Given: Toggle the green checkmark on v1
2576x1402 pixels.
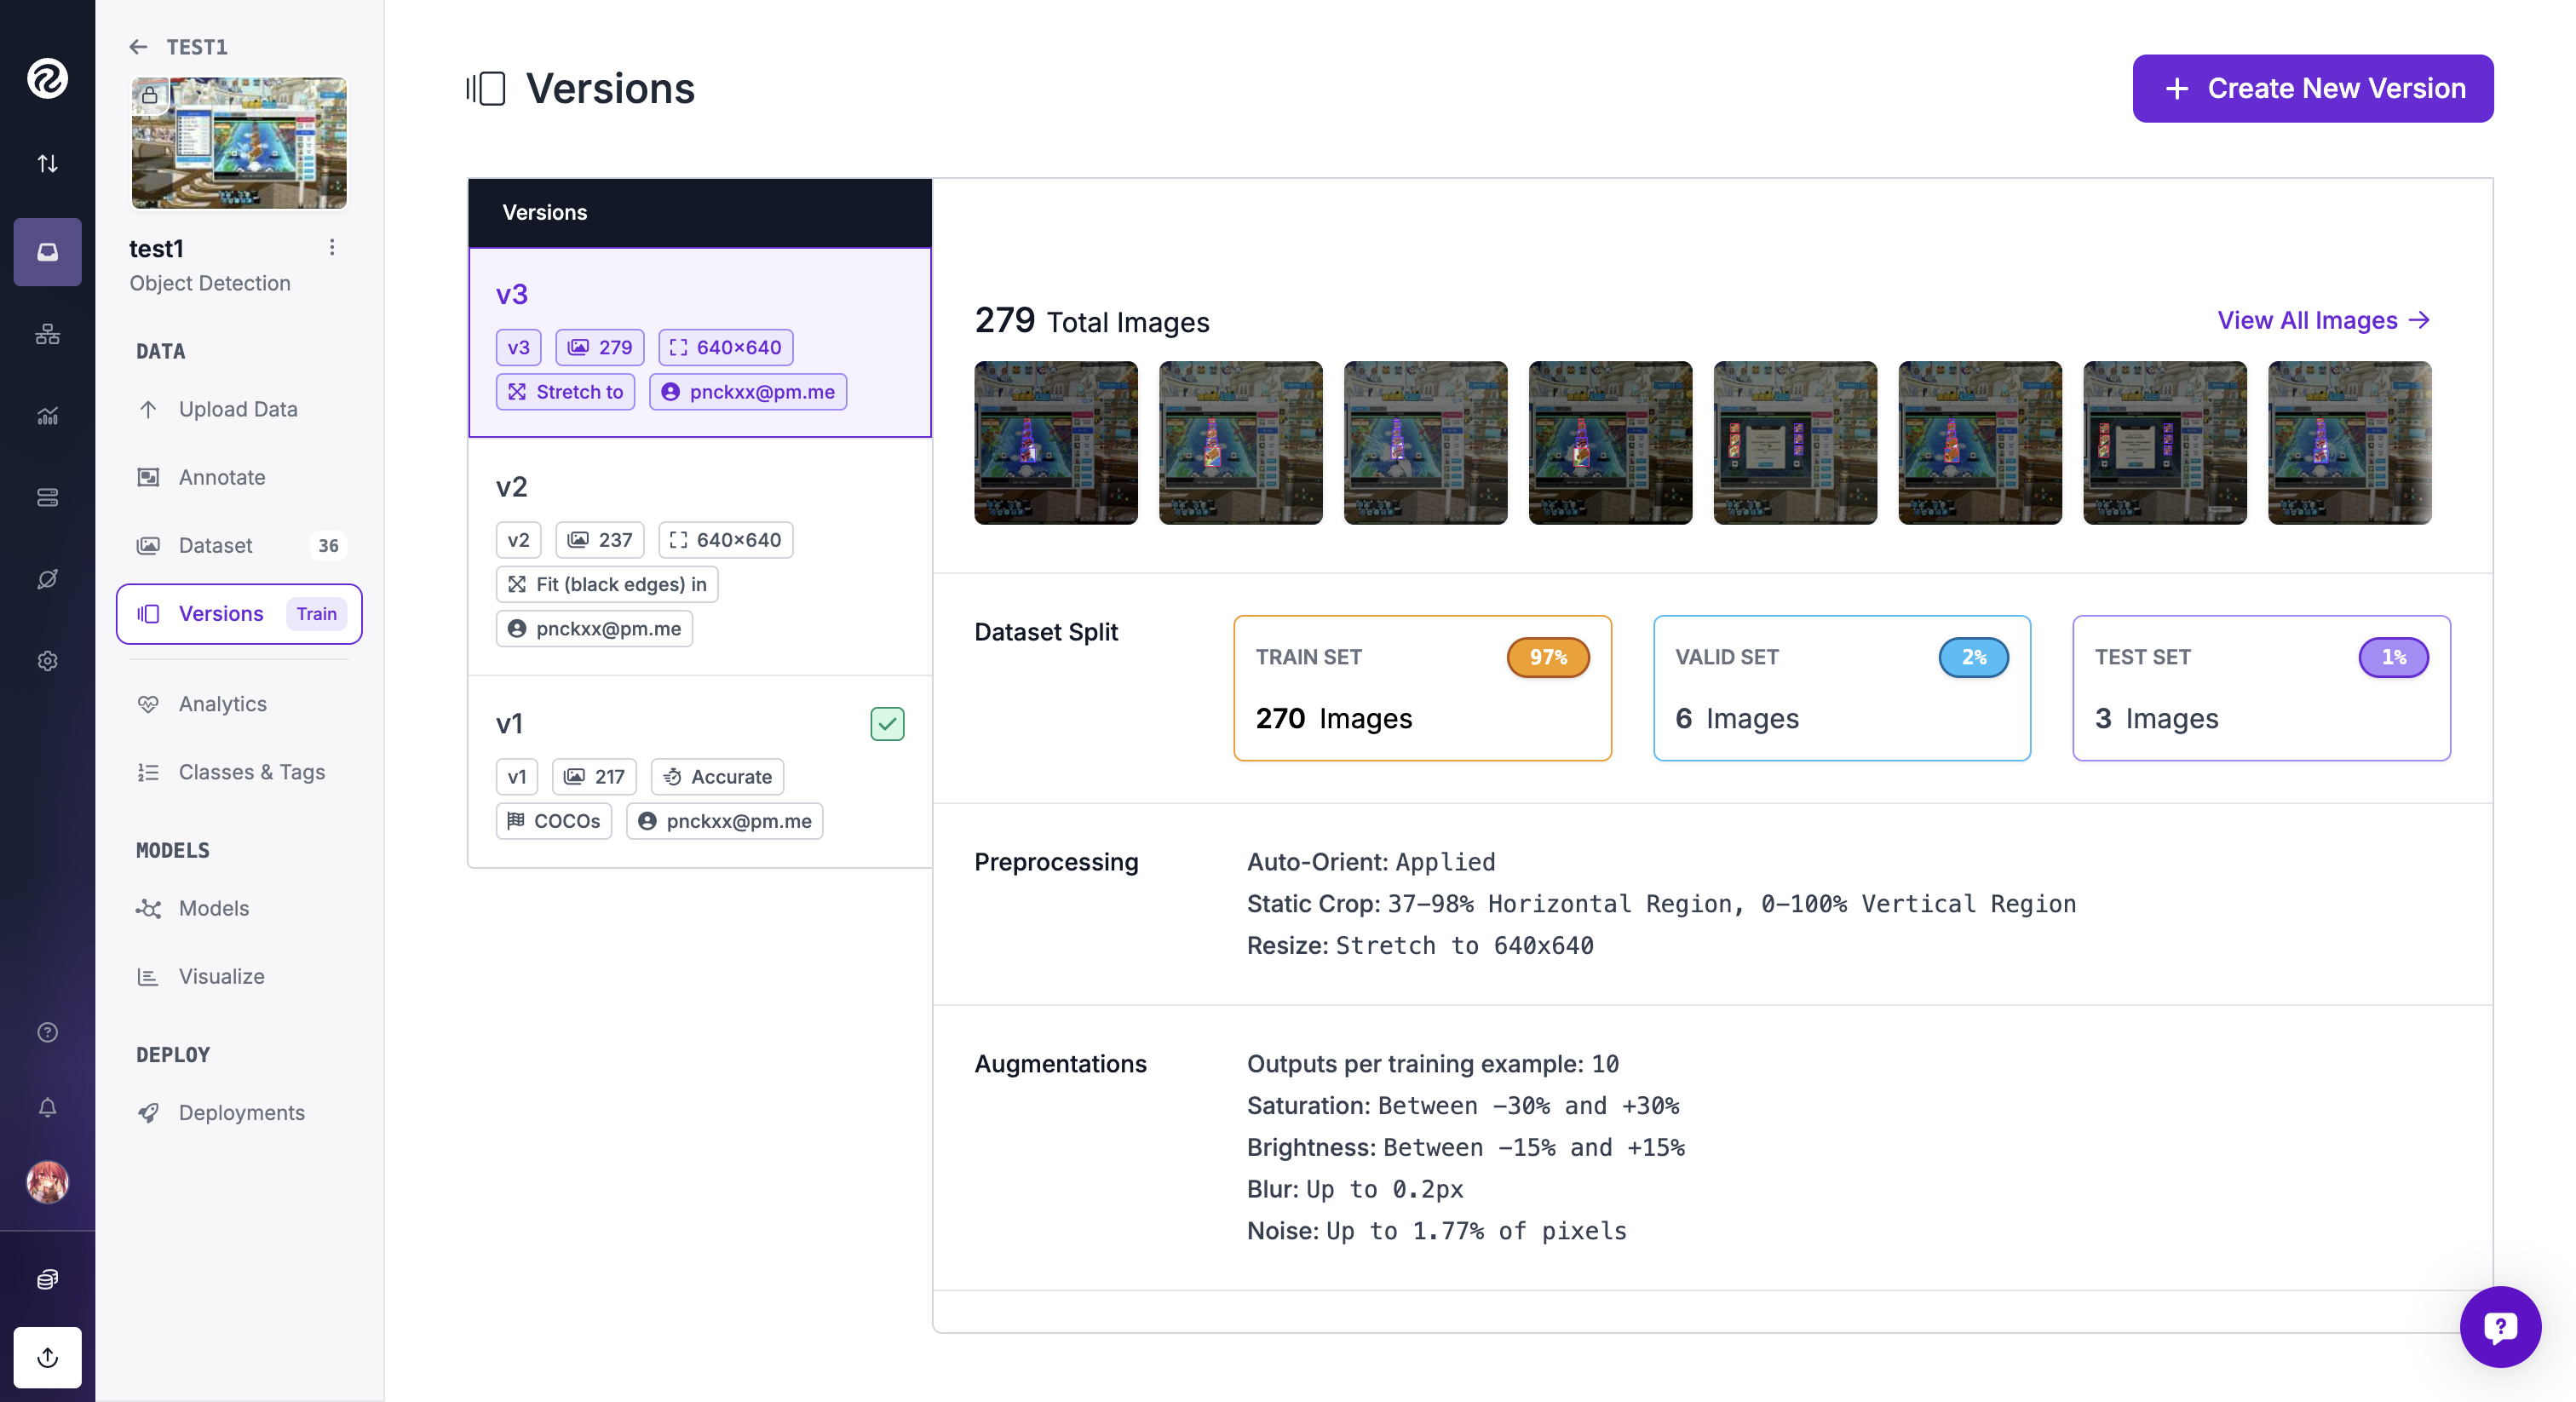Looking at the screenshot, I should tap(887, 723).
